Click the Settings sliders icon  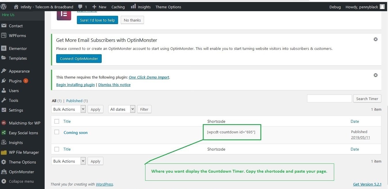click(4, 110)
